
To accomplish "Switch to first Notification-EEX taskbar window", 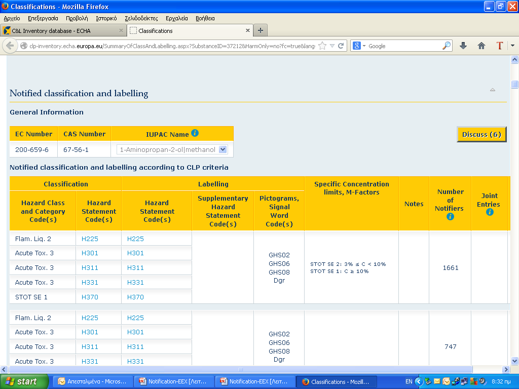I will click(x=174, y=381).
